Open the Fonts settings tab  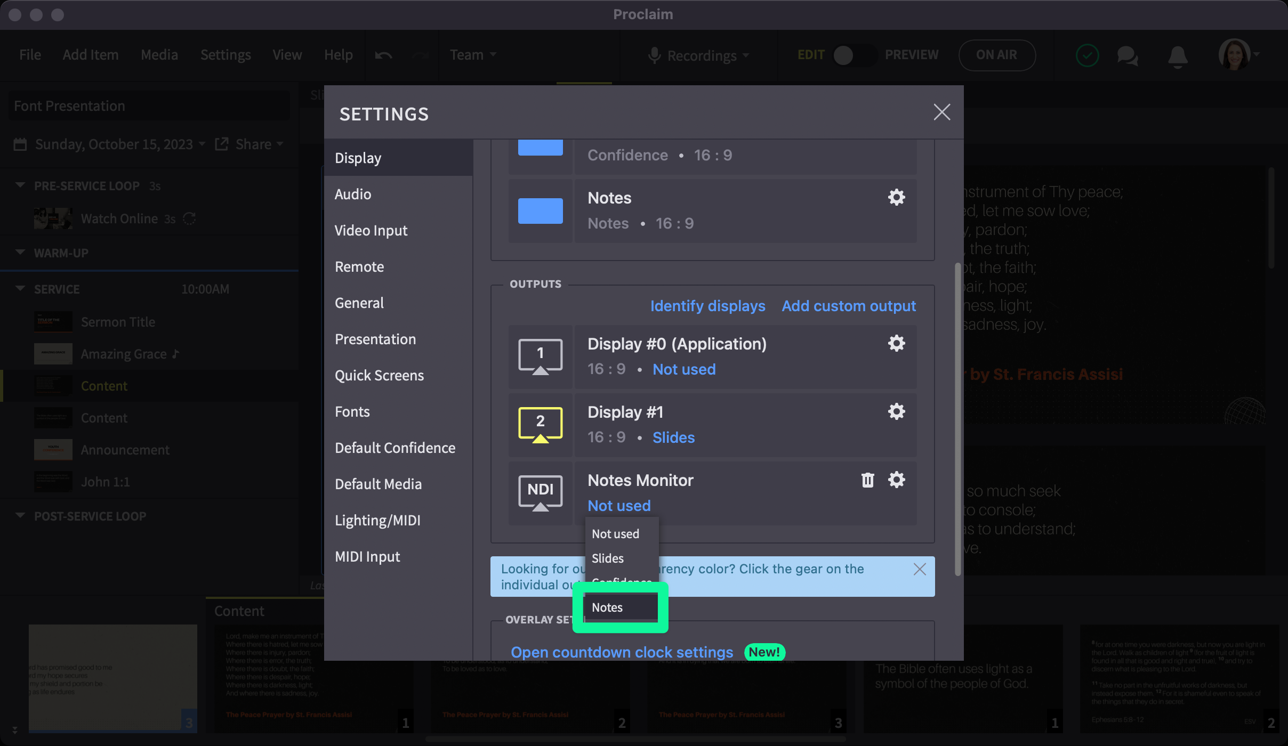pos(352,412)
